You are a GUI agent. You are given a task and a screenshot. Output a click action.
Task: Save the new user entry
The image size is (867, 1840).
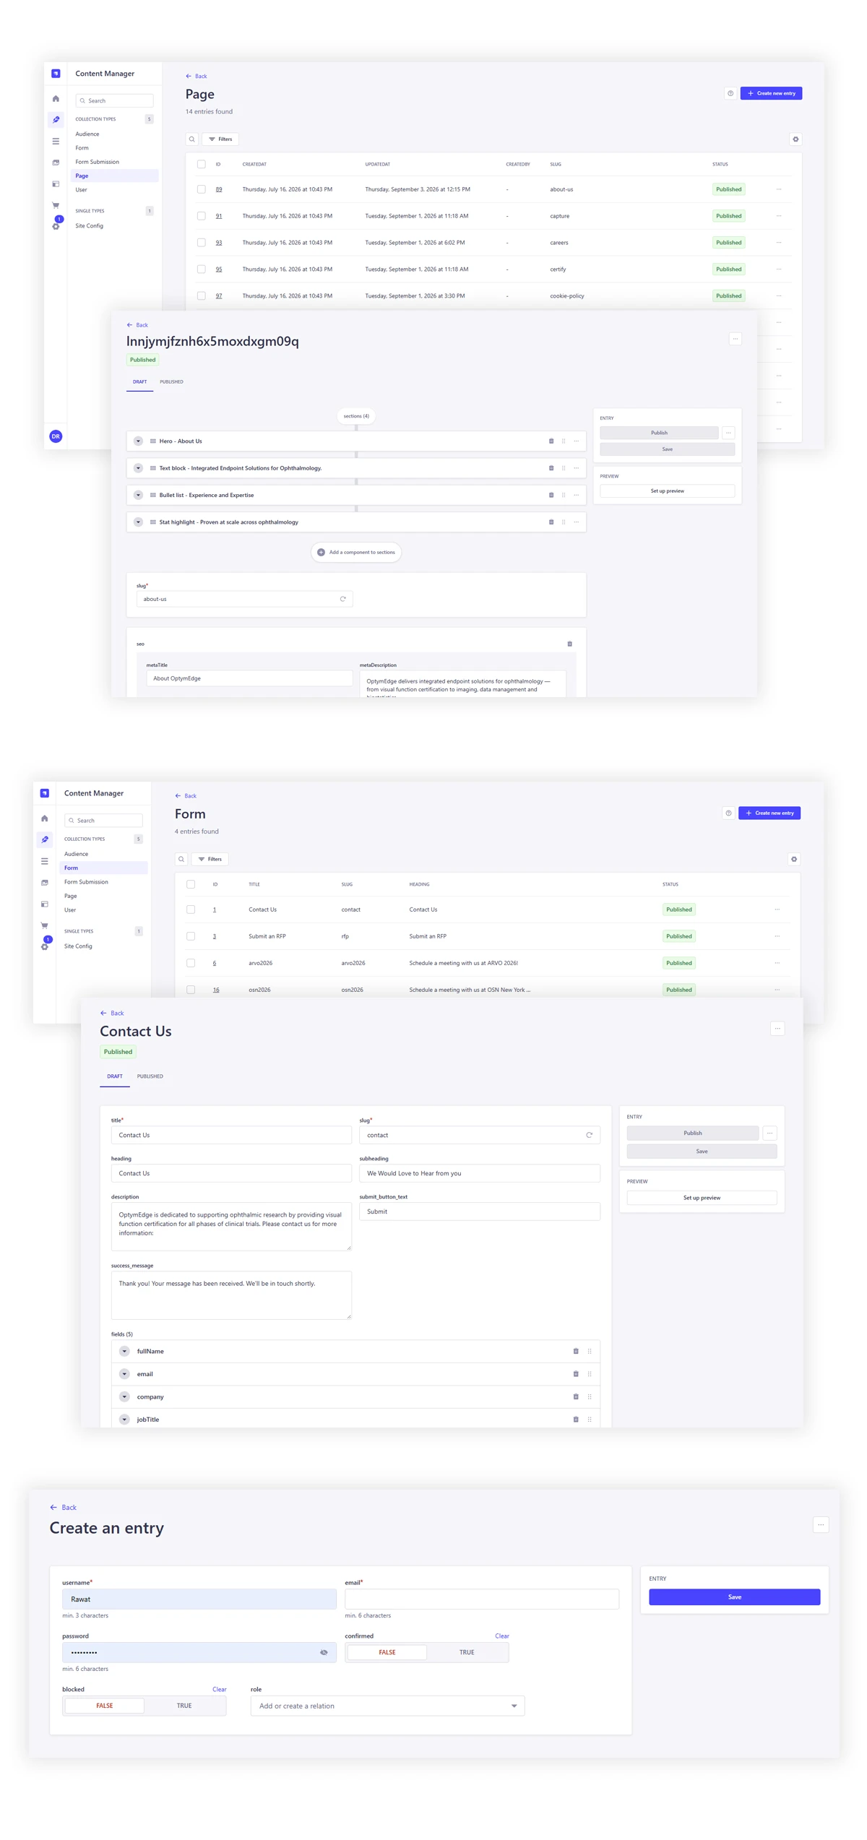[x=734, y=1597]
